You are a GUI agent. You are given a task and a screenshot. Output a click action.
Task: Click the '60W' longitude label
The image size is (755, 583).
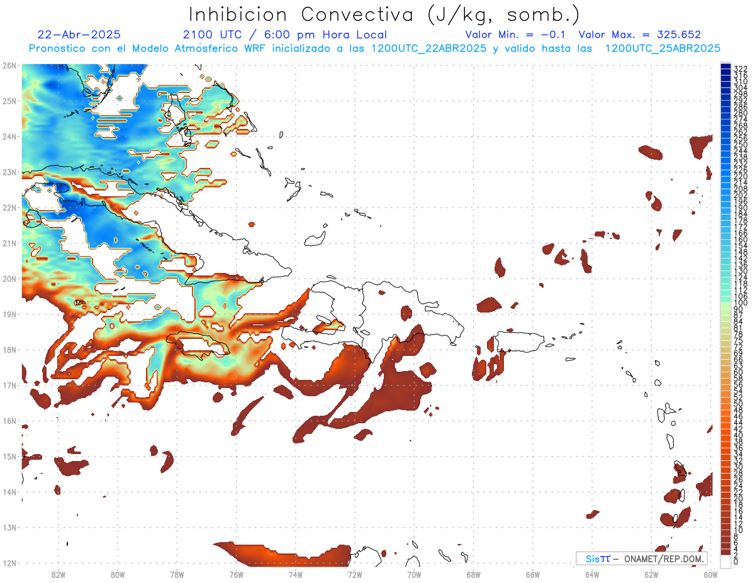[710, 574]
